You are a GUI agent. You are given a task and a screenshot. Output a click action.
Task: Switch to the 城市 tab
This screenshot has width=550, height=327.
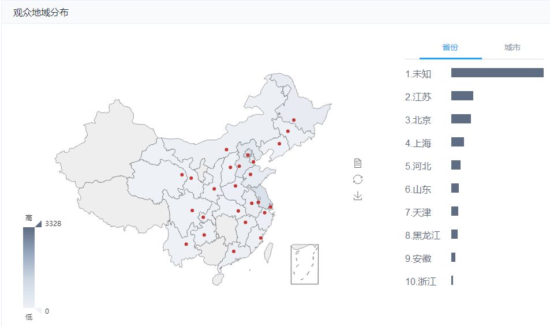click(x=512, y=47)
